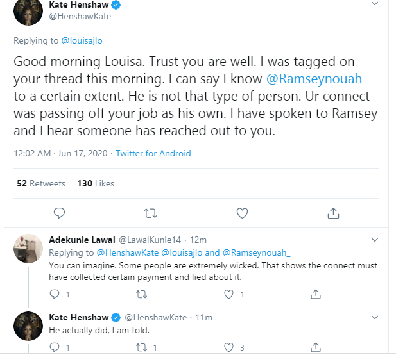This screenshot has width=396, height=355.
Task: View the 52 Retweets list
Action: pyautogui.click(x=41, y=183)
